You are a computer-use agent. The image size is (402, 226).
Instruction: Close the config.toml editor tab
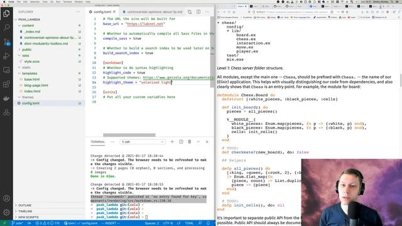114,12
